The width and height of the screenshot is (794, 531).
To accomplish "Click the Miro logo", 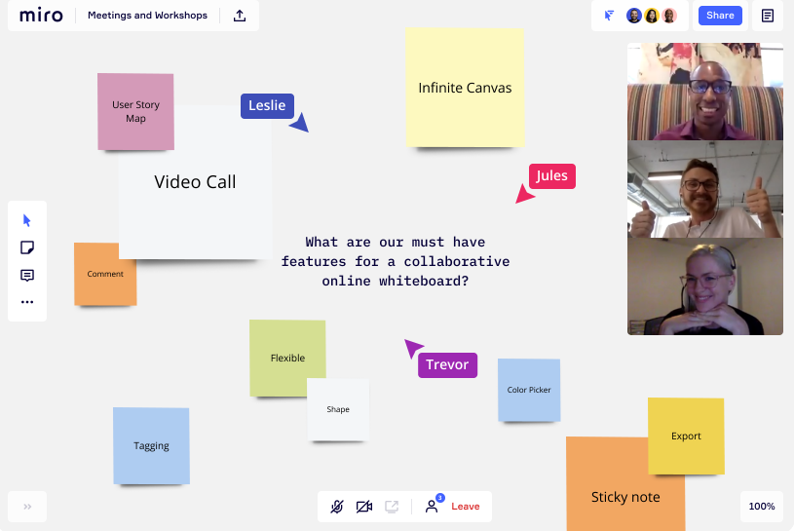I will (x=41, y=16).
